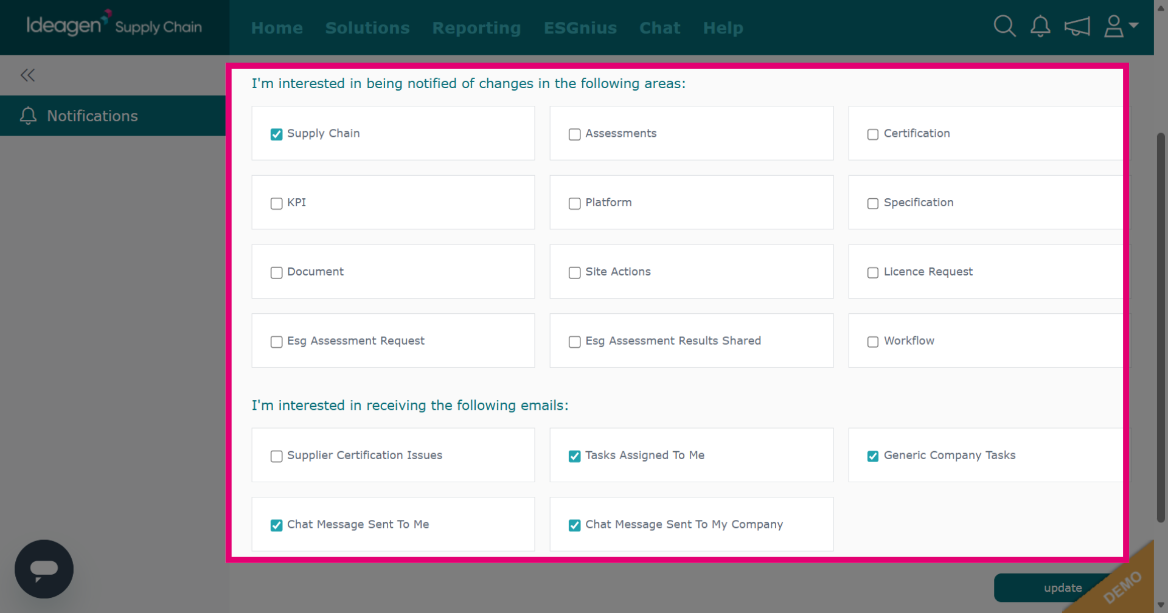Click the Ideagen Supply Chain logo

point(114,26)
